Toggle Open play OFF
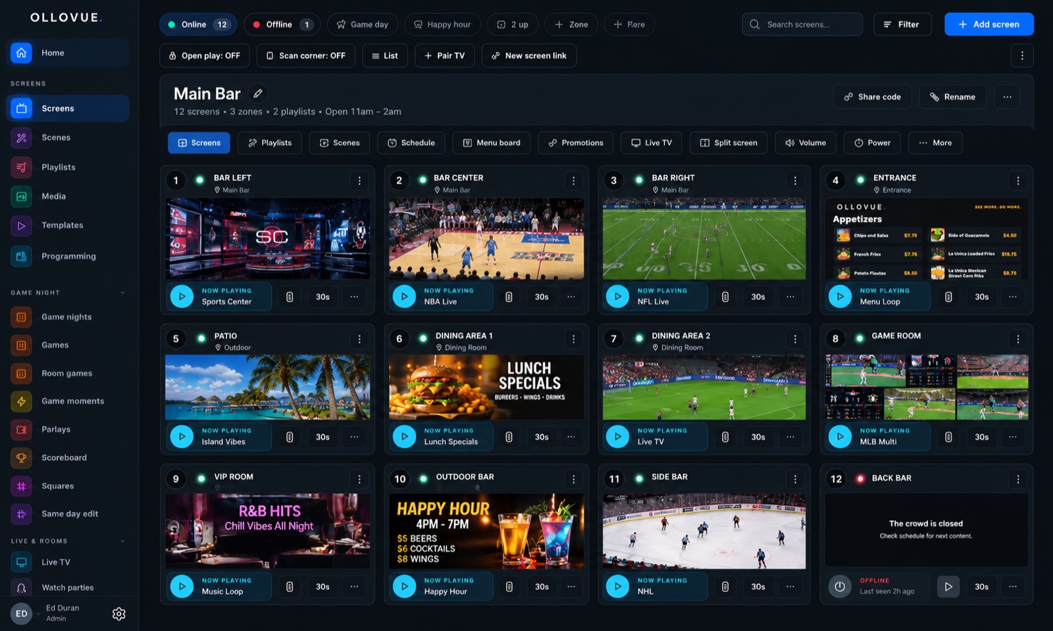Viewport: 1053px width, 631px height. [205, 56]
